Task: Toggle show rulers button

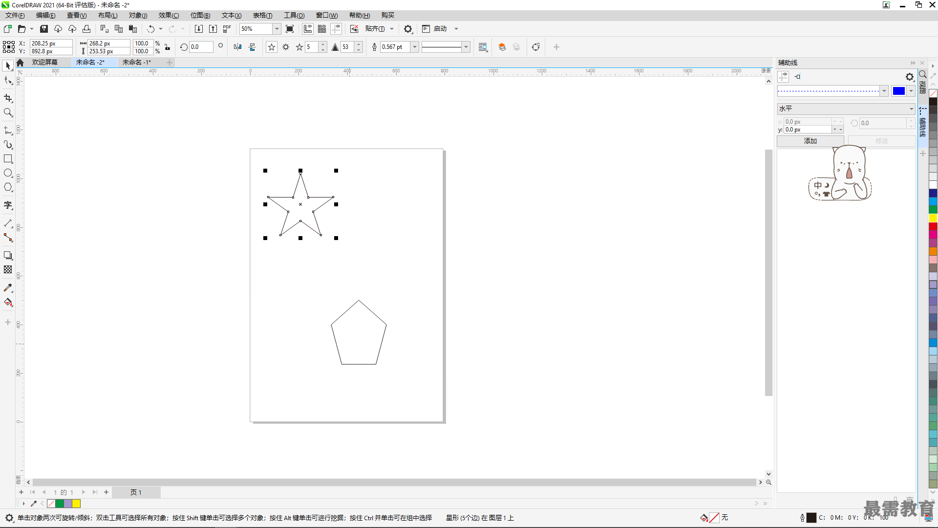Action: 308,29
